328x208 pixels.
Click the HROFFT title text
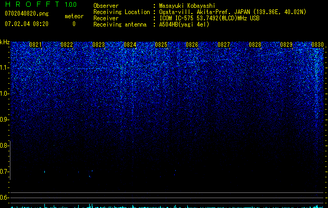coord(32,4)
